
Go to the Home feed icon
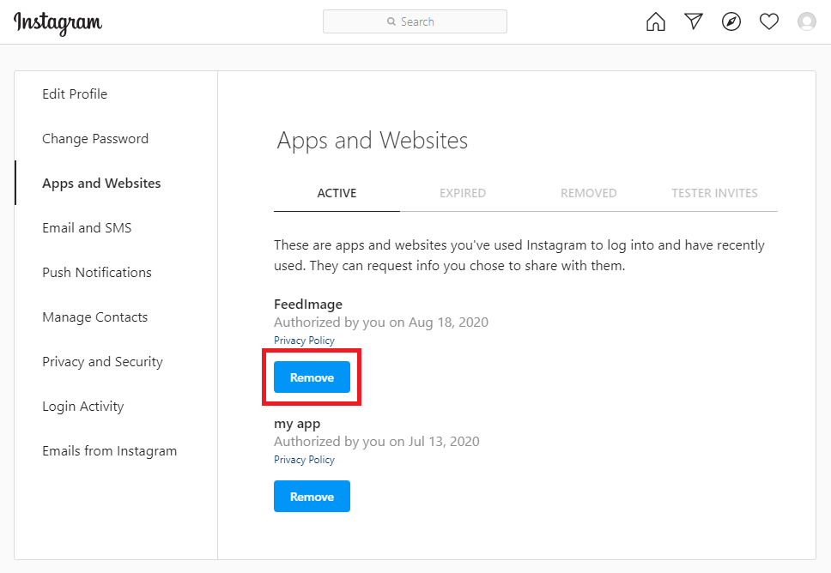pyautogui.click(x=656, y=21)
